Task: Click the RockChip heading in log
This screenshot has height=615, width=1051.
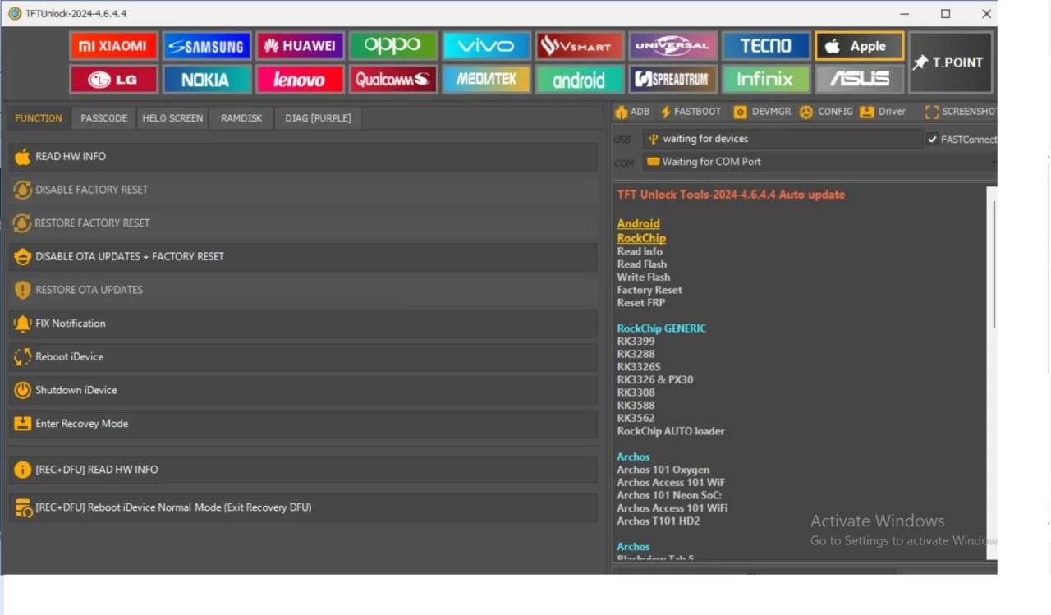Action: (x=641, y=238)
